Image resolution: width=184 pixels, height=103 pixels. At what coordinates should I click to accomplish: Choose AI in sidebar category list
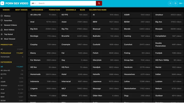click(x=12, y=78)
